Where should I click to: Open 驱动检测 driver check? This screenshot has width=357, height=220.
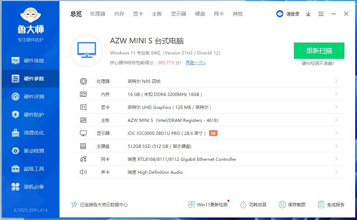[30, 151]
